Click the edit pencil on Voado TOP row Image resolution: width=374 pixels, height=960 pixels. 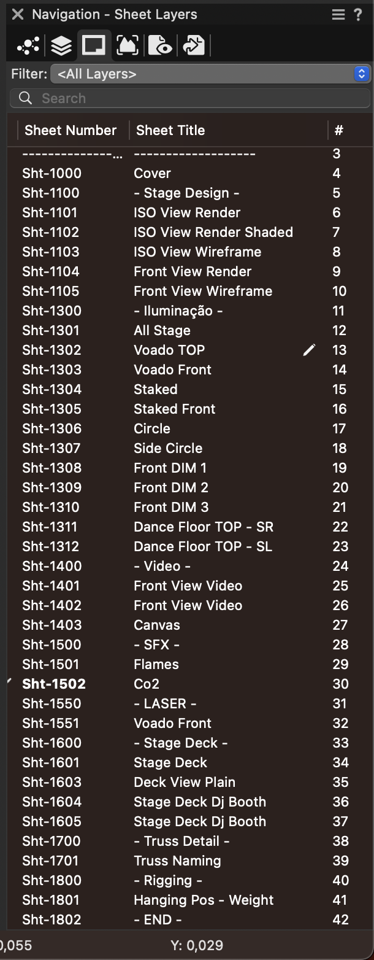point(310,350)
